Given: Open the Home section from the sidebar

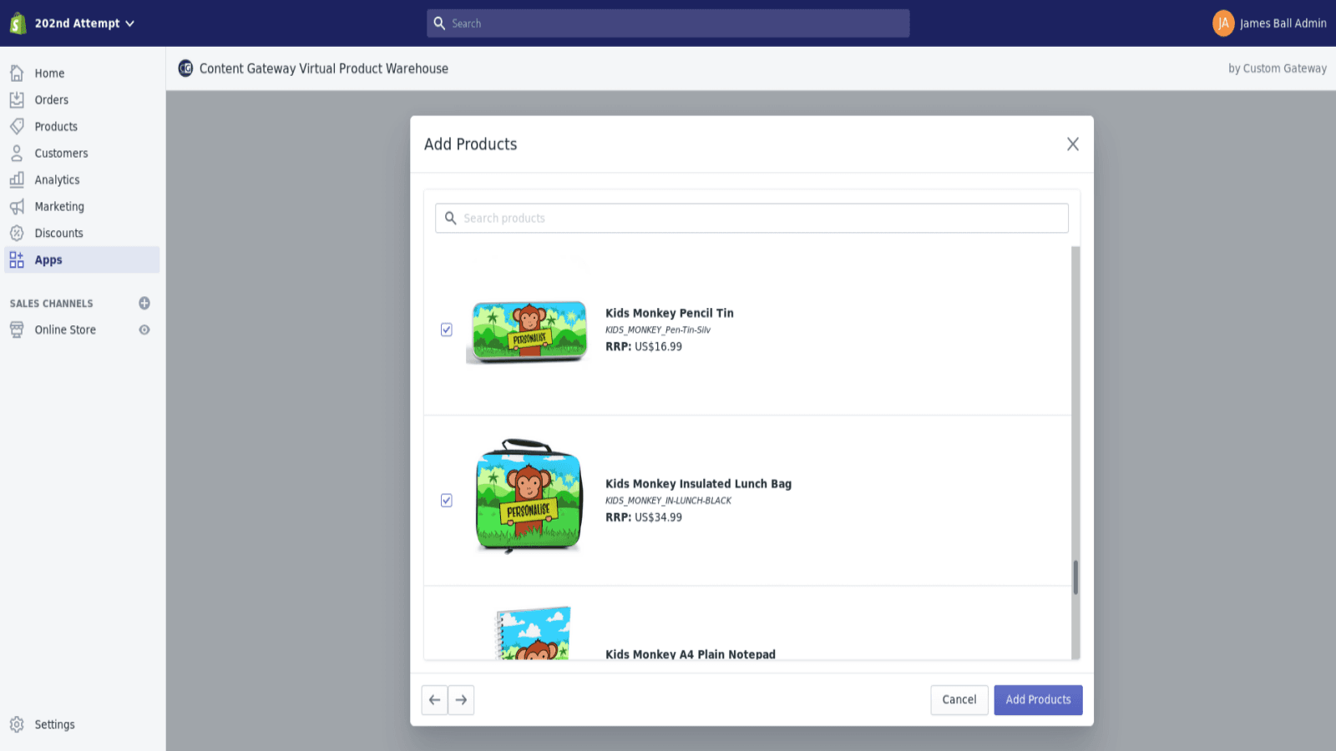Looking at the screenshot, I should pyautogui.click(x=49, y=73).
